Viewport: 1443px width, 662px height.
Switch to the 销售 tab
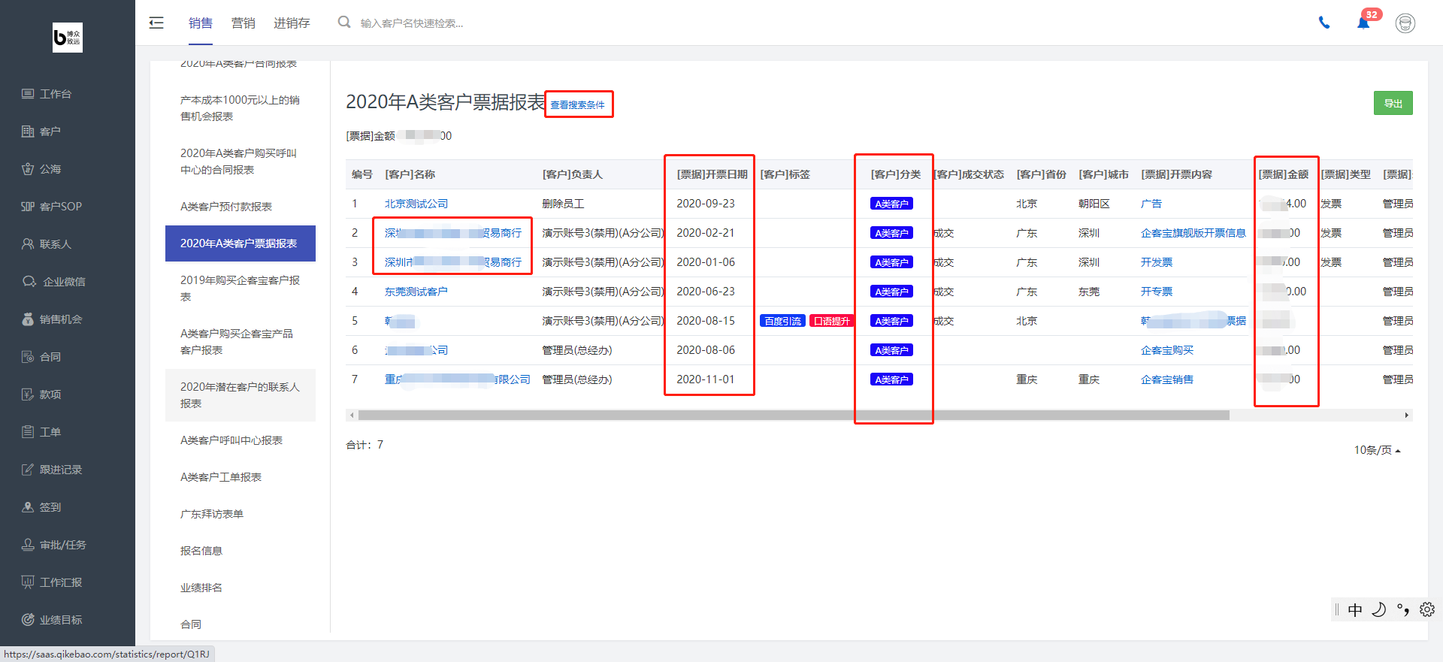[x=201, y=23]
